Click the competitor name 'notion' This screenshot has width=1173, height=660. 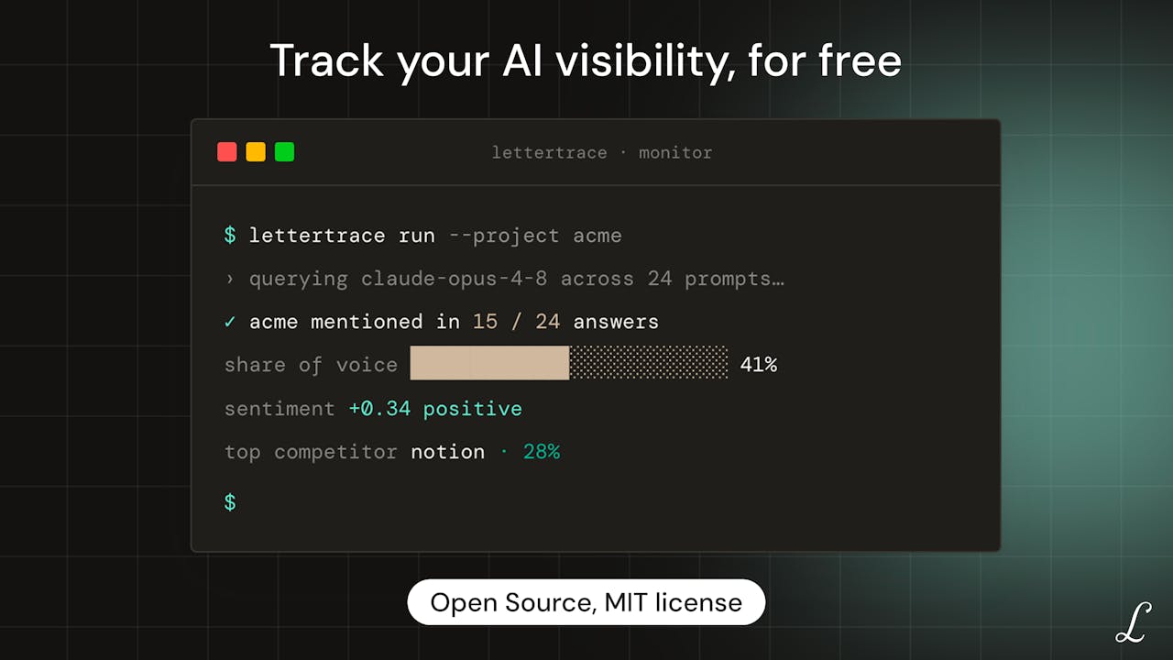click(x=447, y=452)
